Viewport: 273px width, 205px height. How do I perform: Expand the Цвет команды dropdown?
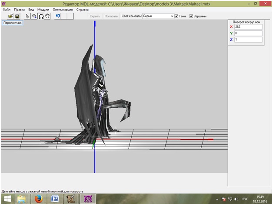pos(172,16)
